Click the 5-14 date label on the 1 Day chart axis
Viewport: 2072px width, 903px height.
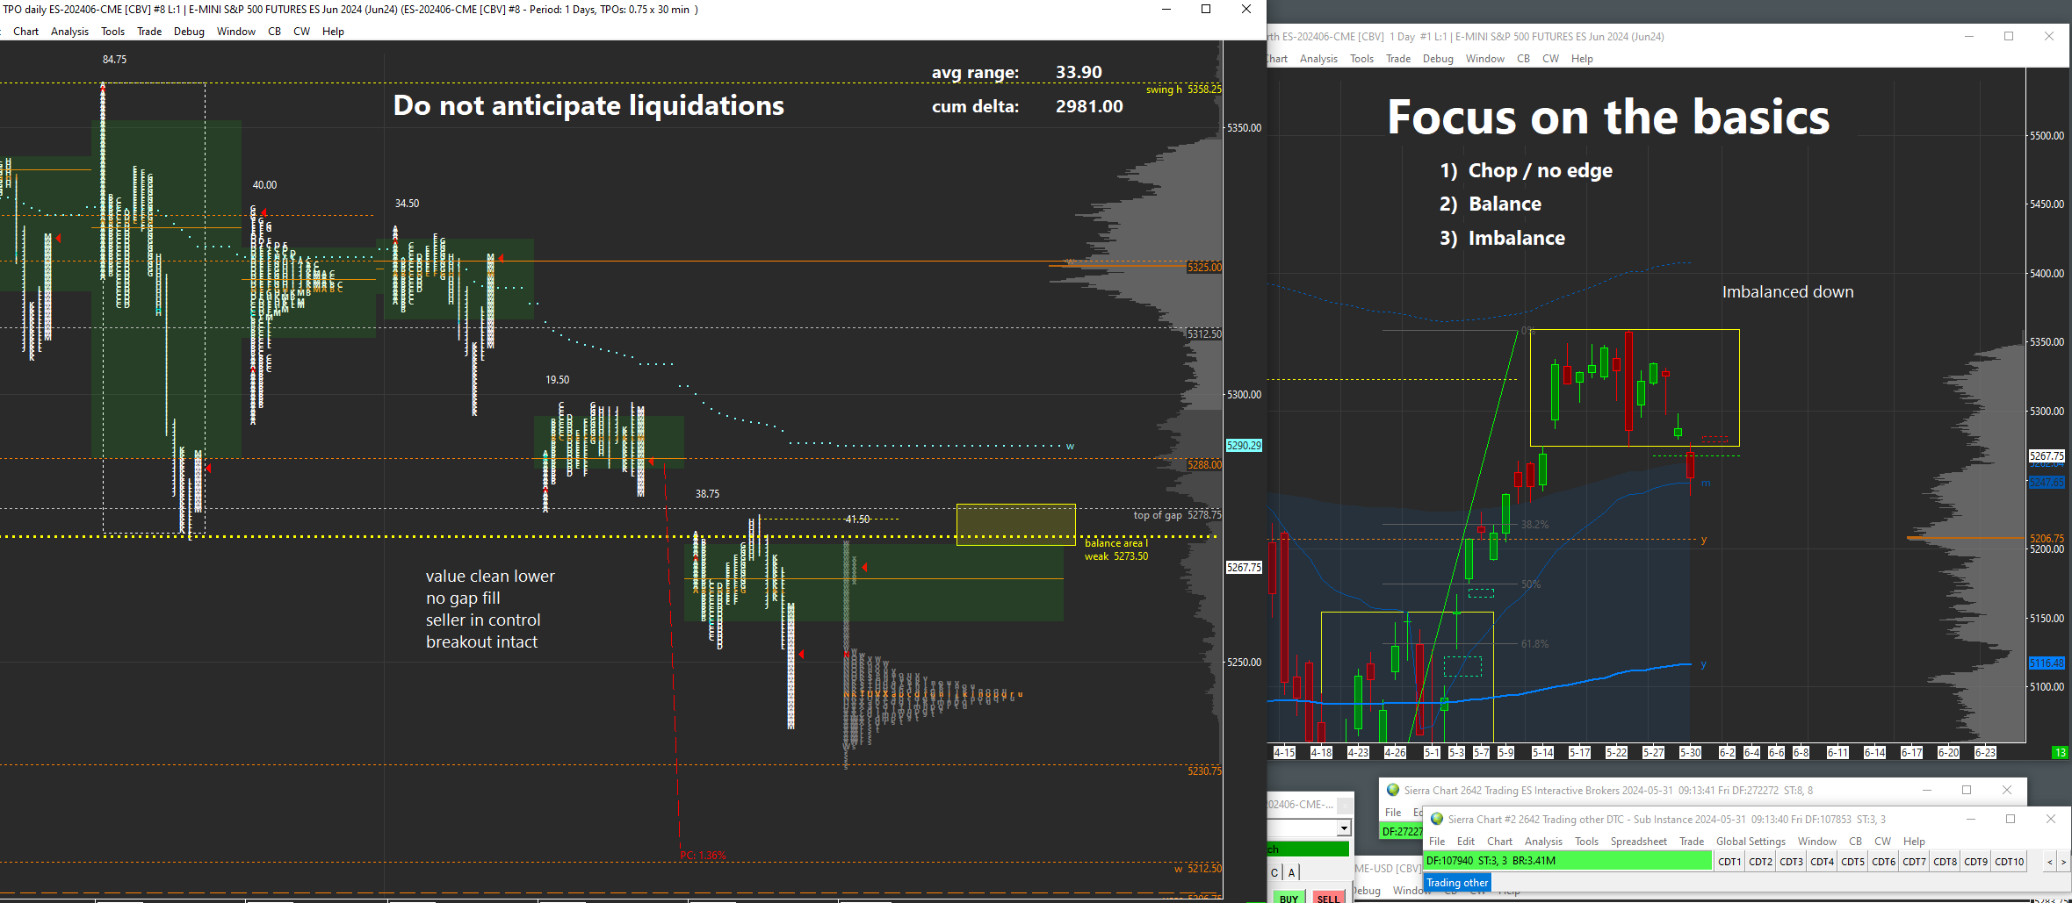[x=1542, y=752]
